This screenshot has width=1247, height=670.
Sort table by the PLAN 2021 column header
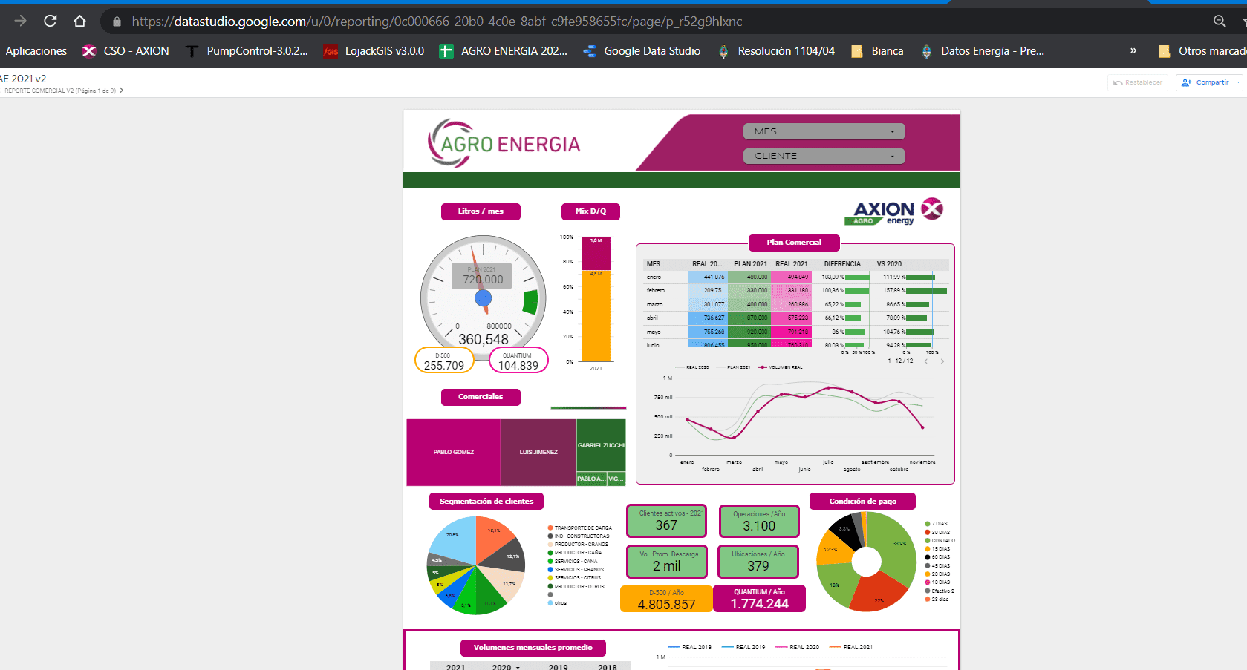pos(750,264)
